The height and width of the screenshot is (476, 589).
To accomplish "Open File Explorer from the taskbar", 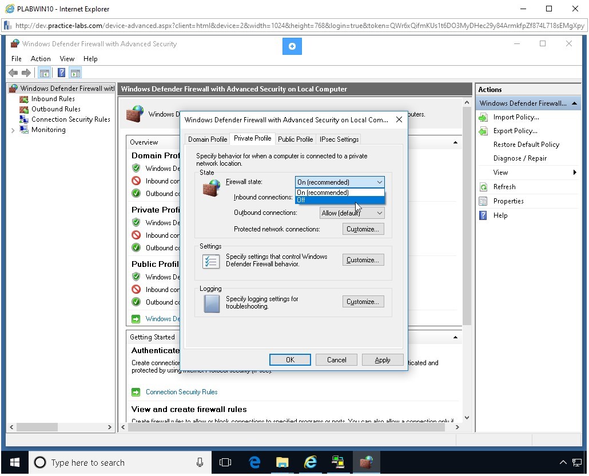I will [282, 462].
